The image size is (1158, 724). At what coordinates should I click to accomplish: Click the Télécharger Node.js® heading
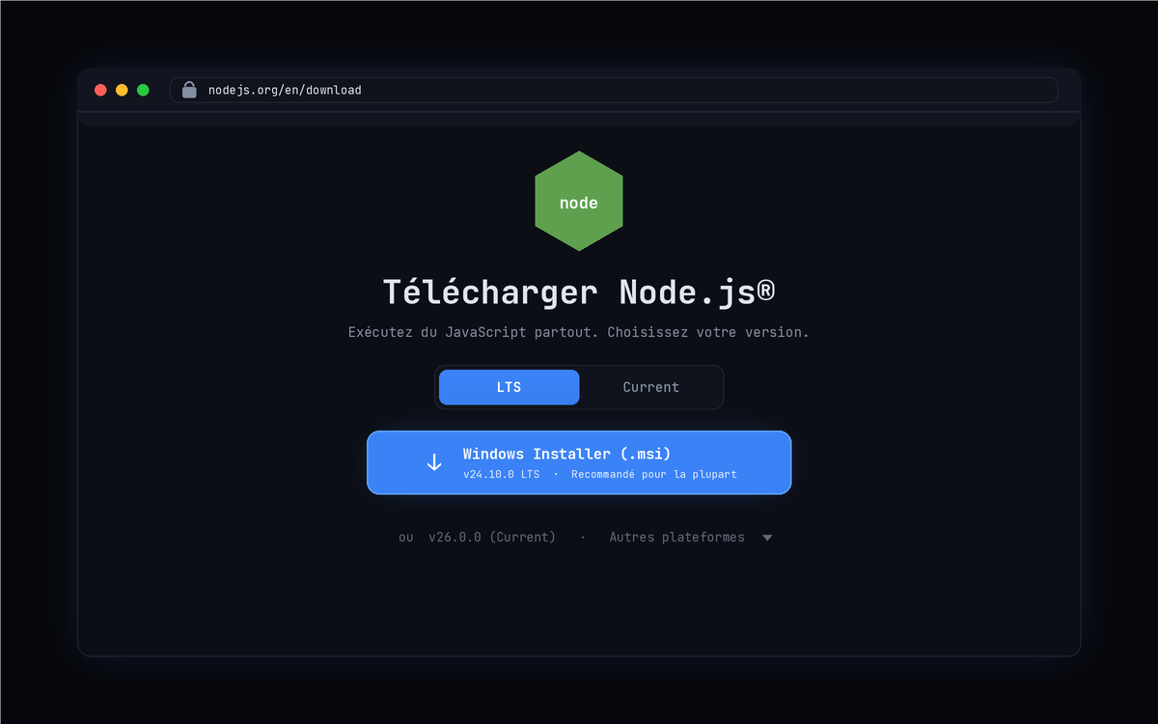pos(579,292)
